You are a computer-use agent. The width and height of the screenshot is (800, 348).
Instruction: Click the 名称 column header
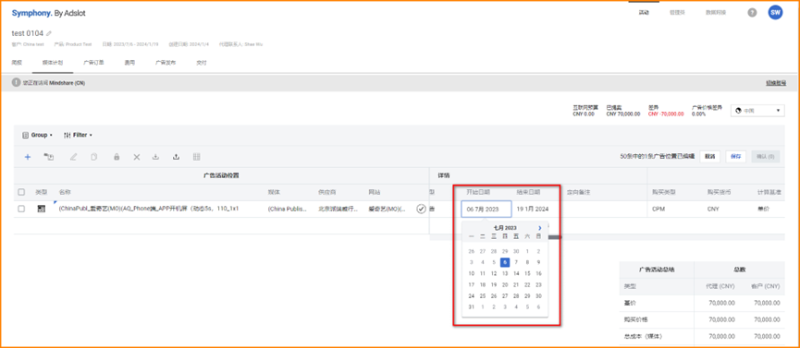coord(65,192)
